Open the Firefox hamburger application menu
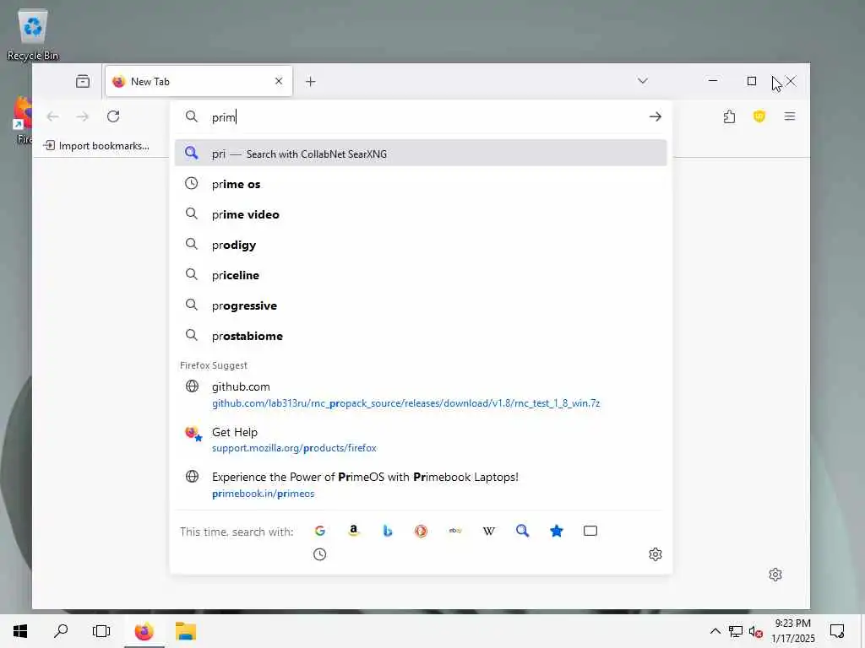 click(x=790, y=116)
